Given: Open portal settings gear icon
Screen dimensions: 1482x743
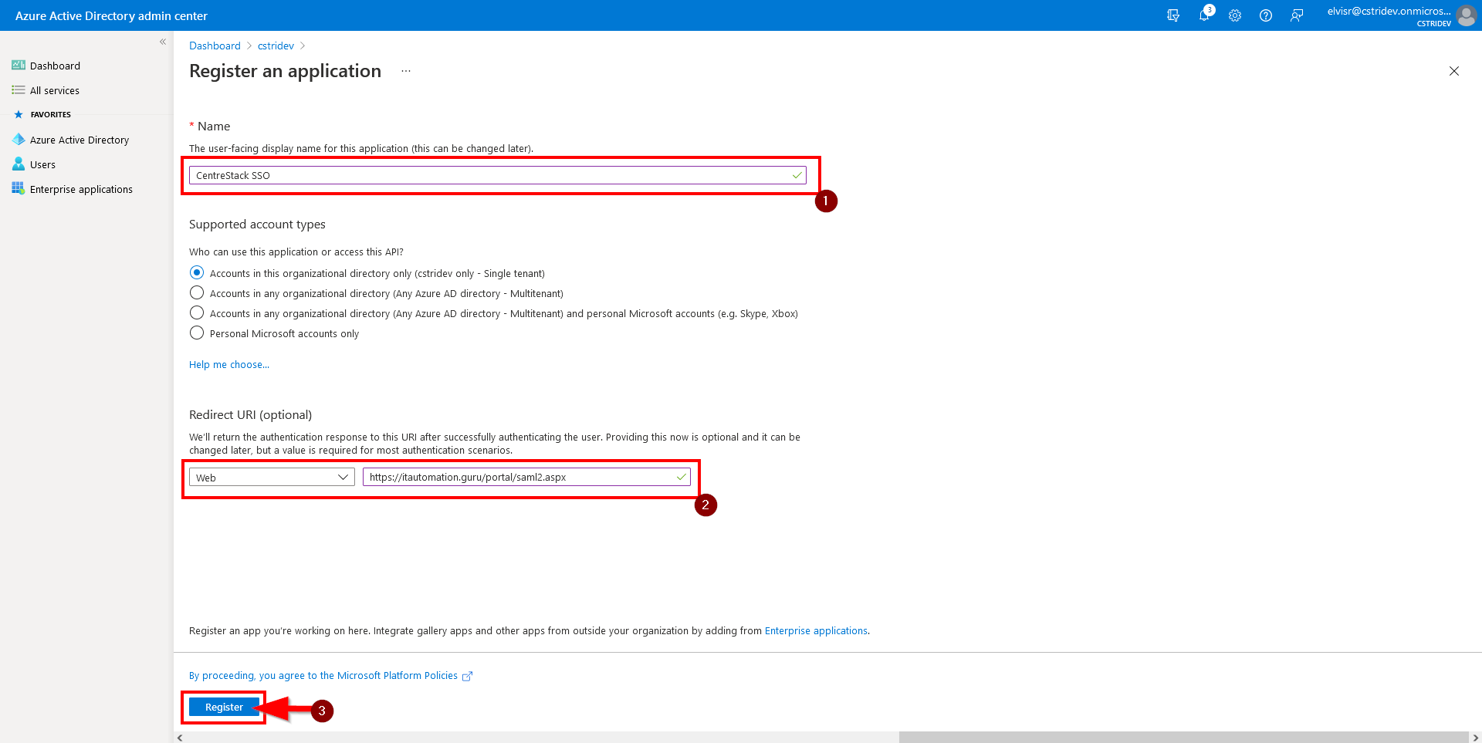Looking at the screenshot, I should pos(1235,15).
